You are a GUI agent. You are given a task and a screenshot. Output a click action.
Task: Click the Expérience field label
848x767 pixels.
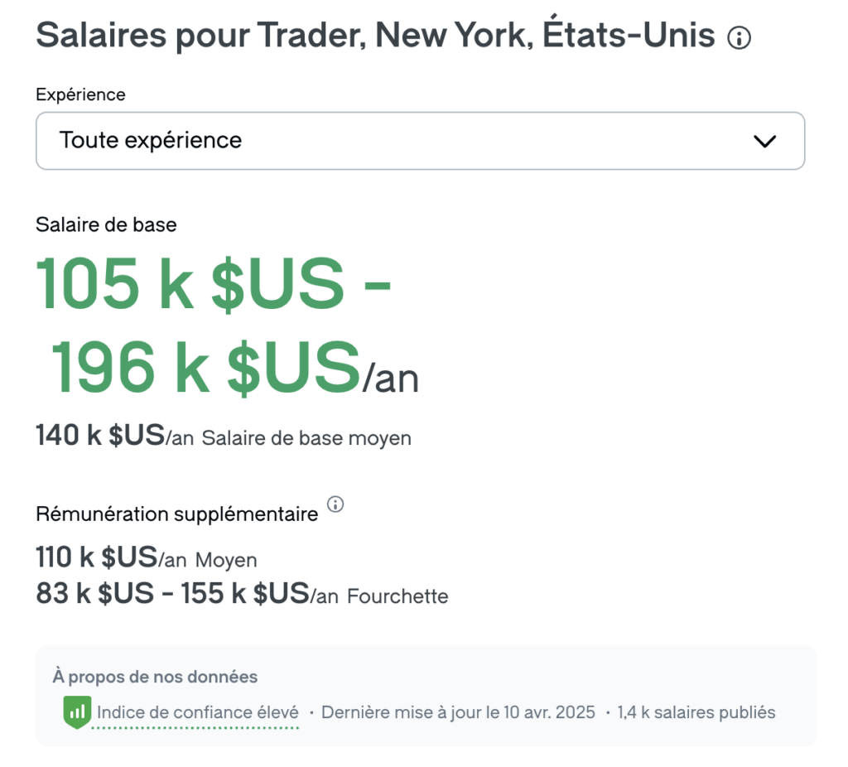point(80,94)
